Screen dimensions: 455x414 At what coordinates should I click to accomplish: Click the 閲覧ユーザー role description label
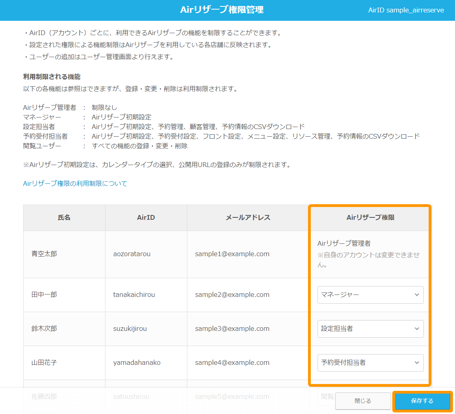tap(42, 146)
